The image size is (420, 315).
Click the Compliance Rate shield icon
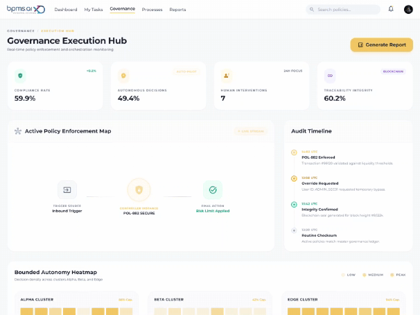tap(20, 76)
